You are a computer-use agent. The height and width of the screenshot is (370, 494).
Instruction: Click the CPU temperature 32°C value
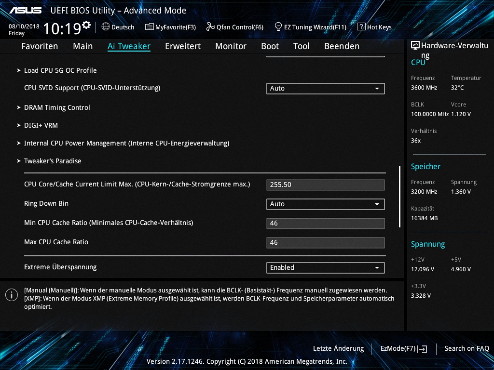(x=457, y=88)
